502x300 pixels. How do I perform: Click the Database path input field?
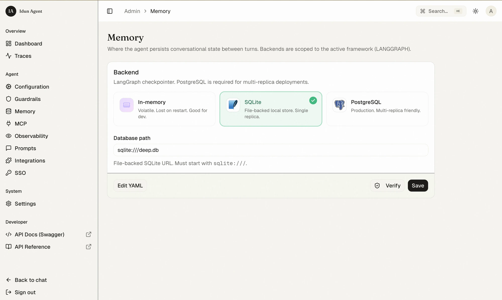pos(271,150)
